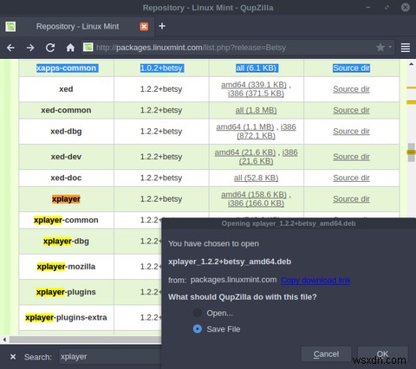Open xed-dev amd64 (21.6 KB) link

(245, 152)
